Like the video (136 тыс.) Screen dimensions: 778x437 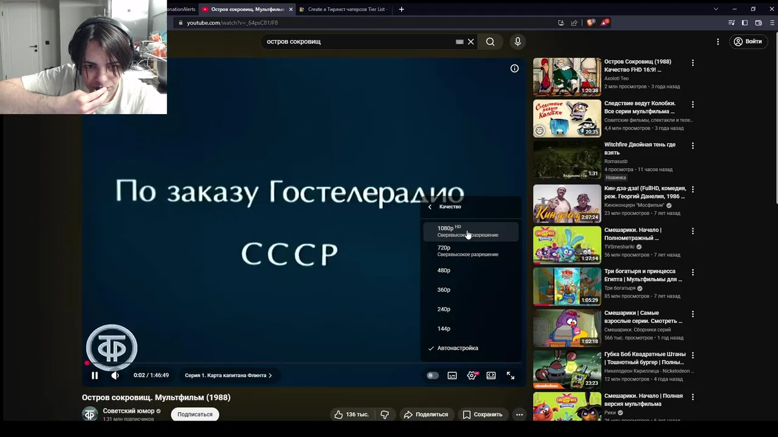click(352, 415)
